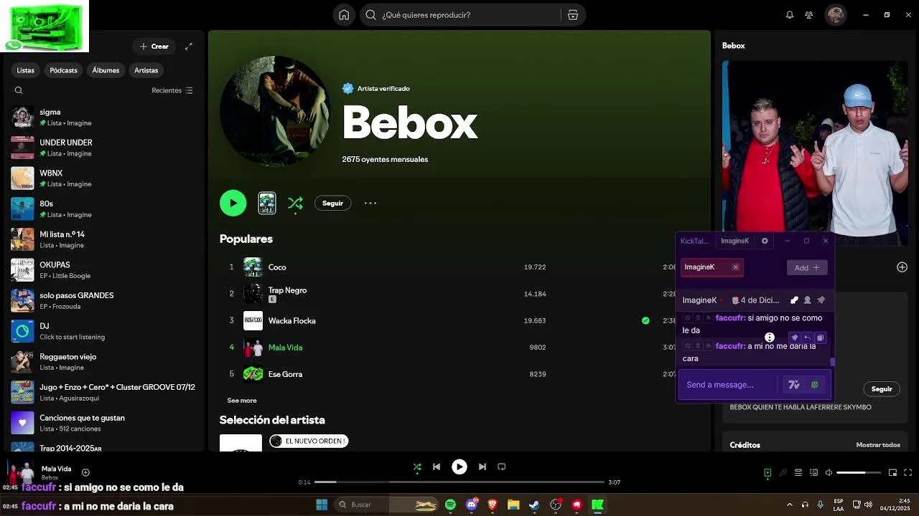Add Mala Vida to liked songs

(85, 472)
